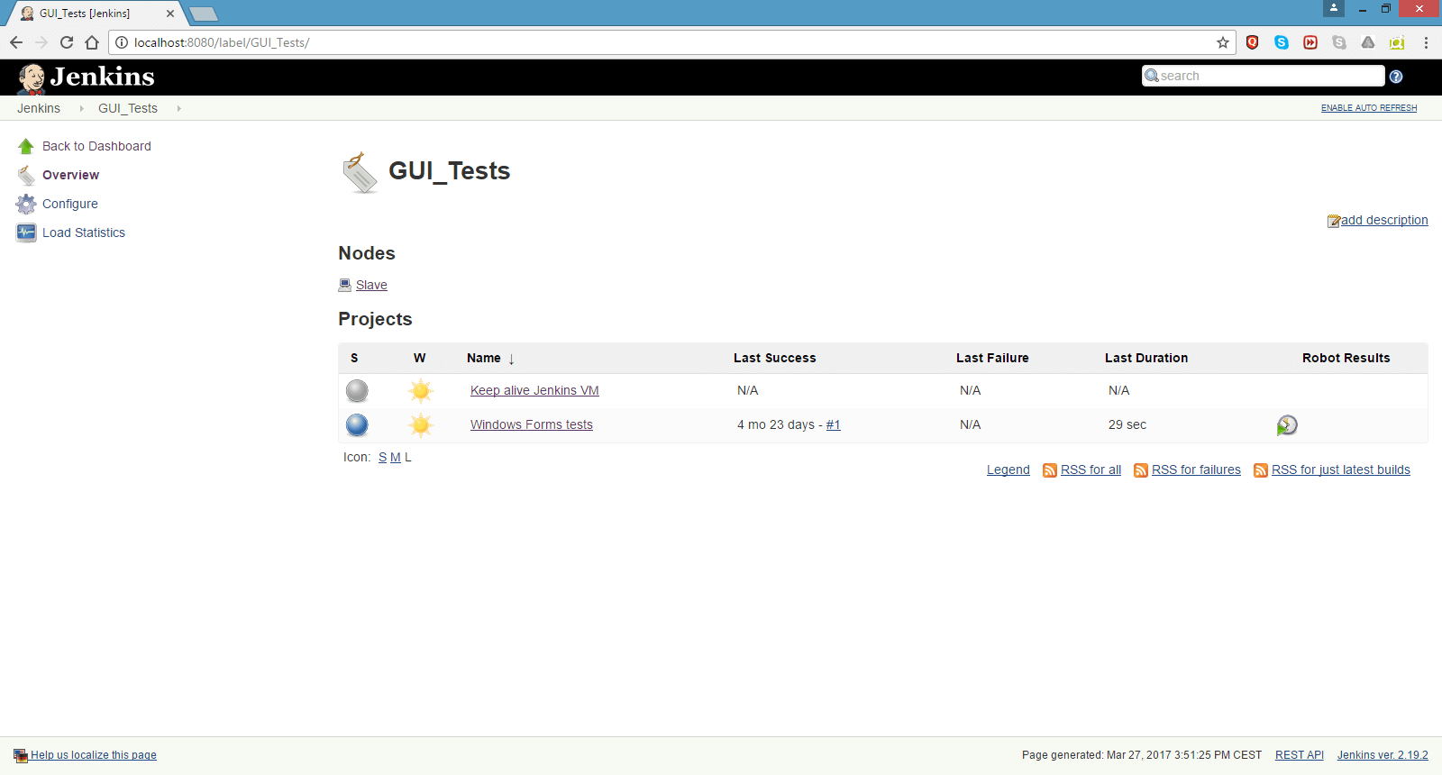Open the Windows Forms tests project

532,424
